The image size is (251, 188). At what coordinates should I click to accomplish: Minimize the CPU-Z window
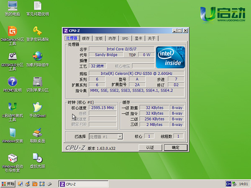click(174, 30)
